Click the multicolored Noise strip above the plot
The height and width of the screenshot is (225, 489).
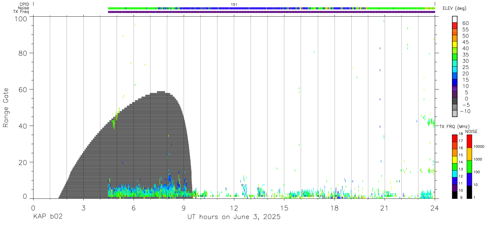coord(272,8)
